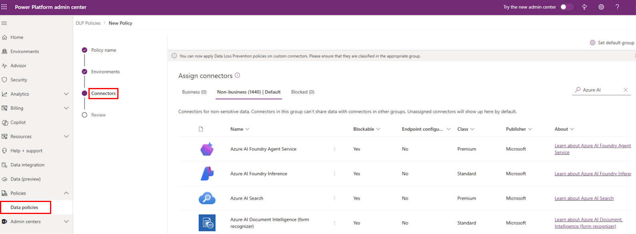Viewport: 636px width, 234px height.
Task: Click the help question mark icon
Action: [x=617, y=7]
